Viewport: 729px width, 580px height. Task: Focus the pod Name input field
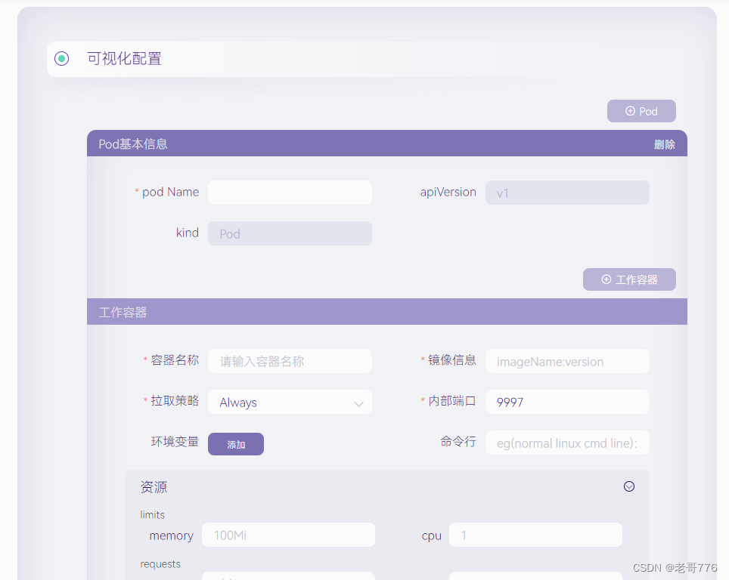tap(290, 193)
